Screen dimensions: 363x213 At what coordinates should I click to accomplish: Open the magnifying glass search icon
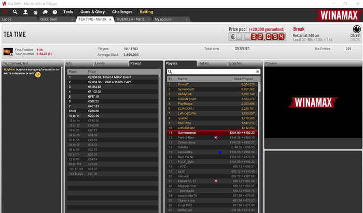pyautogui.click(x=15, y=12)
